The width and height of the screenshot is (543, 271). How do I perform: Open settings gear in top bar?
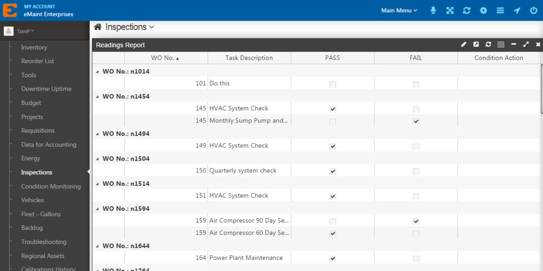pyautogui.click(x=484, y=10)
